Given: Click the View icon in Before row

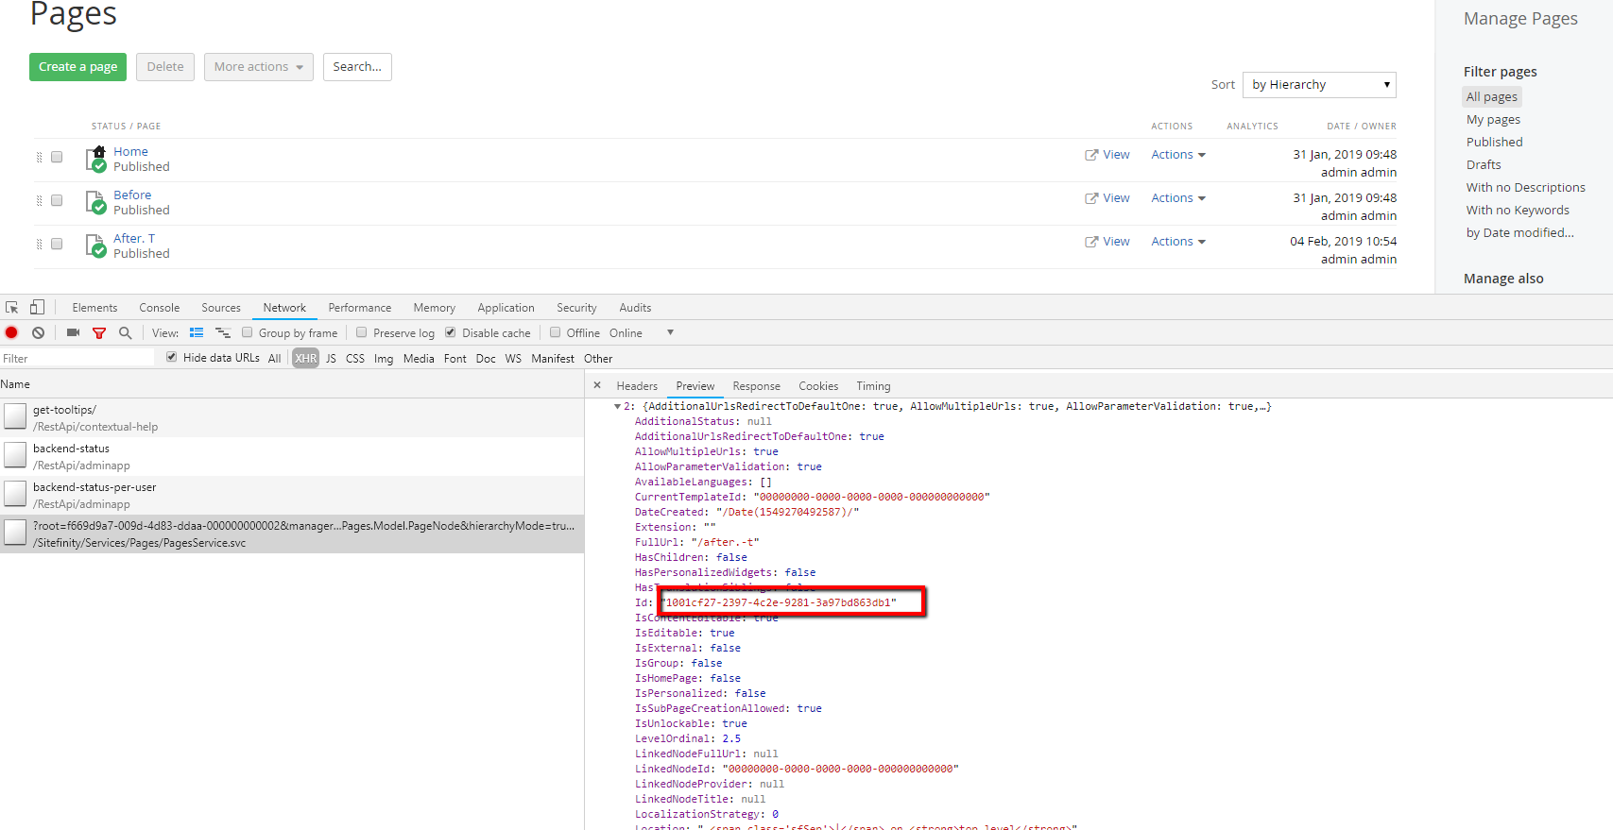Looking at the screenshot, I should pos(1091,198).
